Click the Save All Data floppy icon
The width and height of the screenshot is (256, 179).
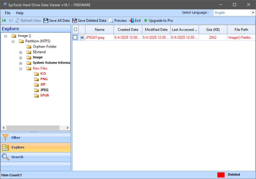[46, 21]
